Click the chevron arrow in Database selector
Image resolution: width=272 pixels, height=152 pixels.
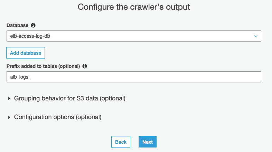255,36
